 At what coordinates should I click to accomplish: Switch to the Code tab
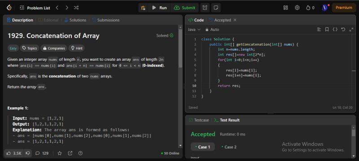pos(196,20)
